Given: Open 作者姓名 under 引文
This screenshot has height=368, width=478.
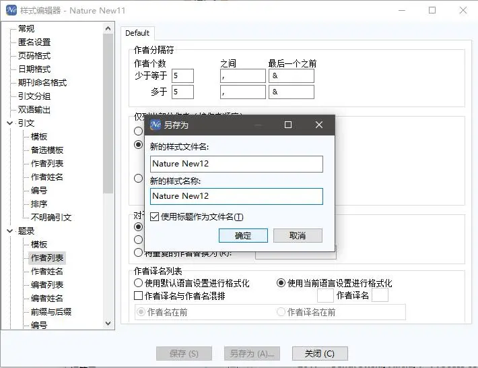Looking at the screenshot, I should click(47, 177).
